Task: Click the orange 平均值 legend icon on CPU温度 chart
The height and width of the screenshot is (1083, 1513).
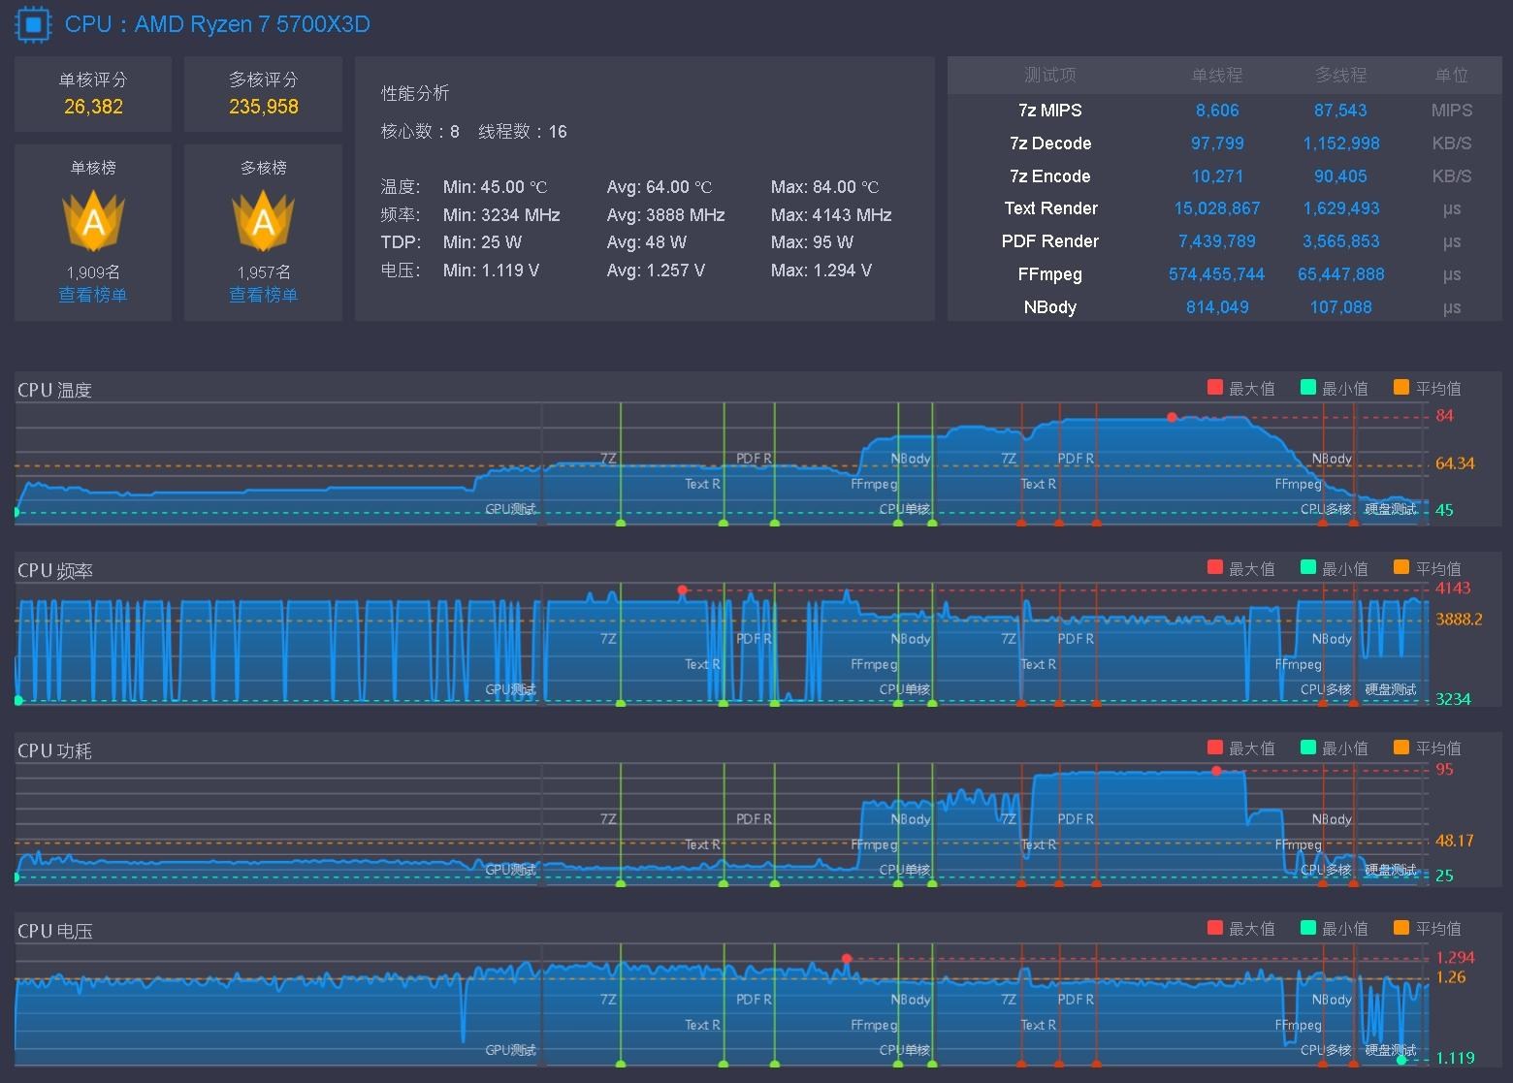Action: click(x=1400, y=387)
